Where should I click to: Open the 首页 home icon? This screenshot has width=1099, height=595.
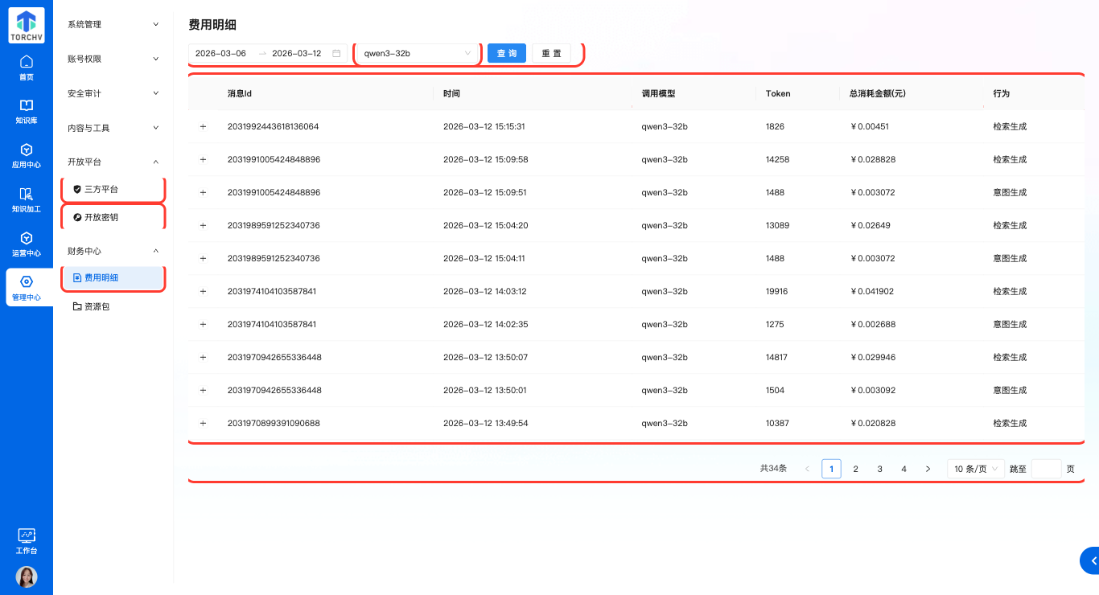tap(27, 68)
